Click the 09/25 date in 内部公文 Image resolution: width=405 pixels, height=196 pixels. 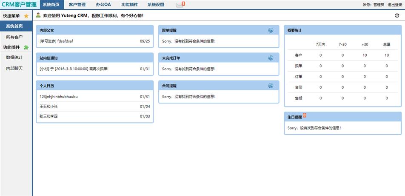pos(145,41)
